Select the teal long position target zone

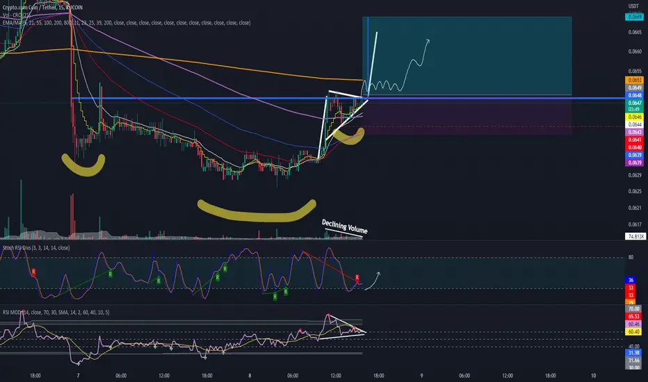467,56
